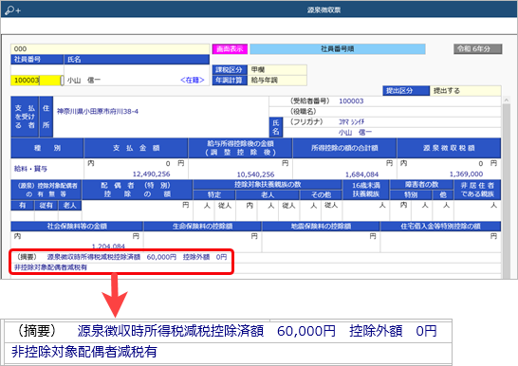The image size is (518, 366).
Task: Click the 社会保険料等の金額 value cell
Action: (77, 242)
